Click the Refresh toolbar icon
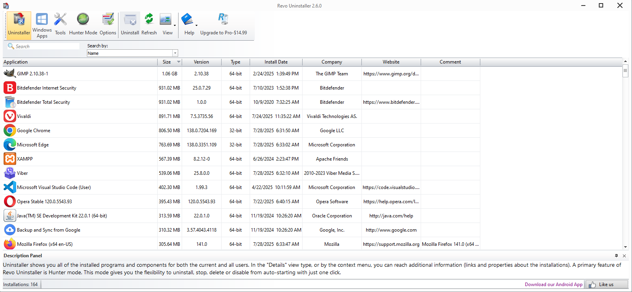 149,24
